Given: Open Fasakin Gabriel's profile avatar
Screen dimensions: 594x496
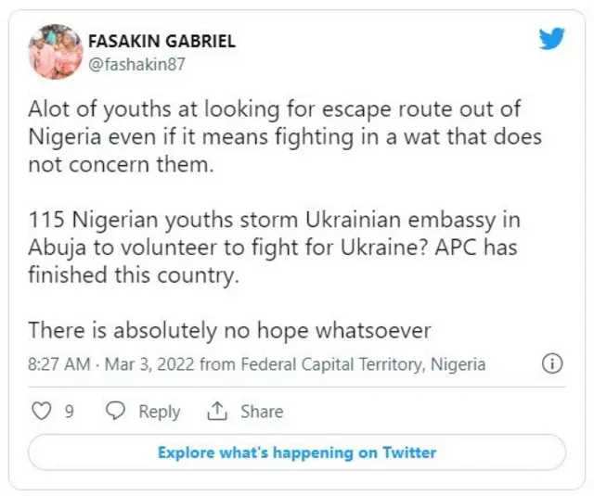Looking at the screenshot, I should click(x=56, y=51).
